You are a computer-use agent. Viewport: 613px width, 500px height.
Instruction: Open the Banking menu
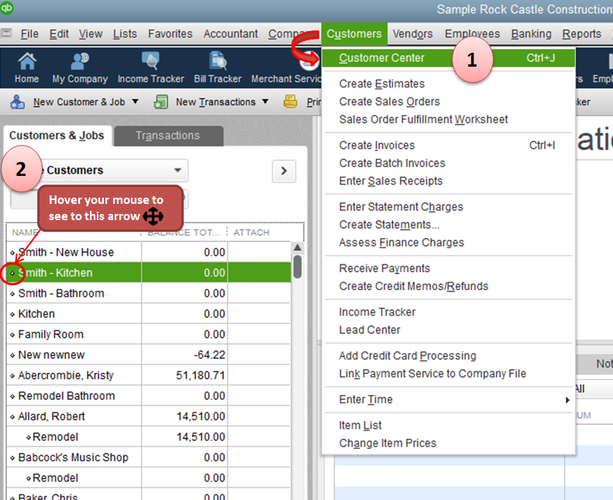(532, 34)
